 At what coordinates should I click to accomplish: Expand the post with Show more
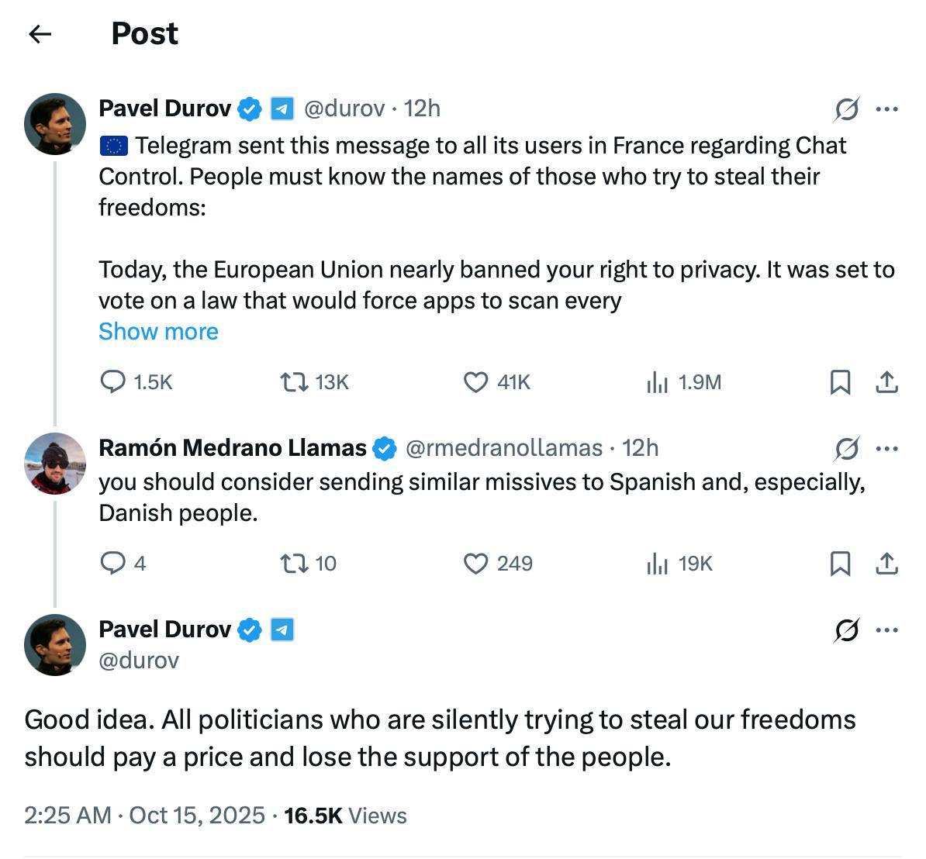[158, 331]
